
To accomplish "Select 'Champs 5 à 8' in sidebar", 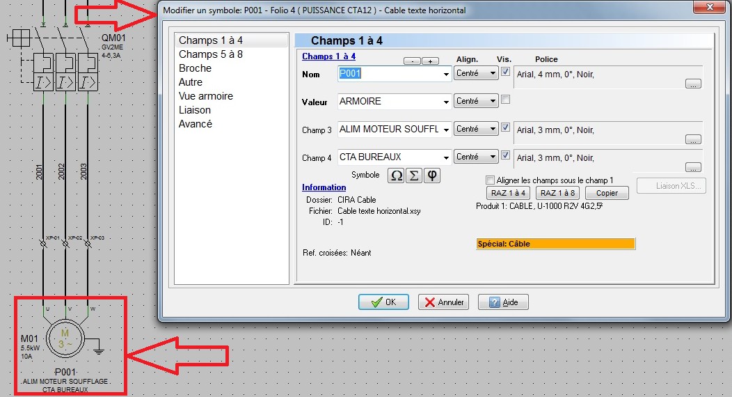I will pos(210,54).
